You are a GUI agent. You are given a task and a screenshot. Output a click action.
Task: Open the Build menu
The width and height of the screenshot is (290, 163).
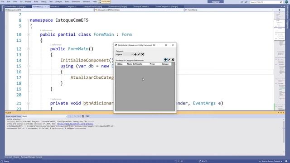tap(36, 2)
